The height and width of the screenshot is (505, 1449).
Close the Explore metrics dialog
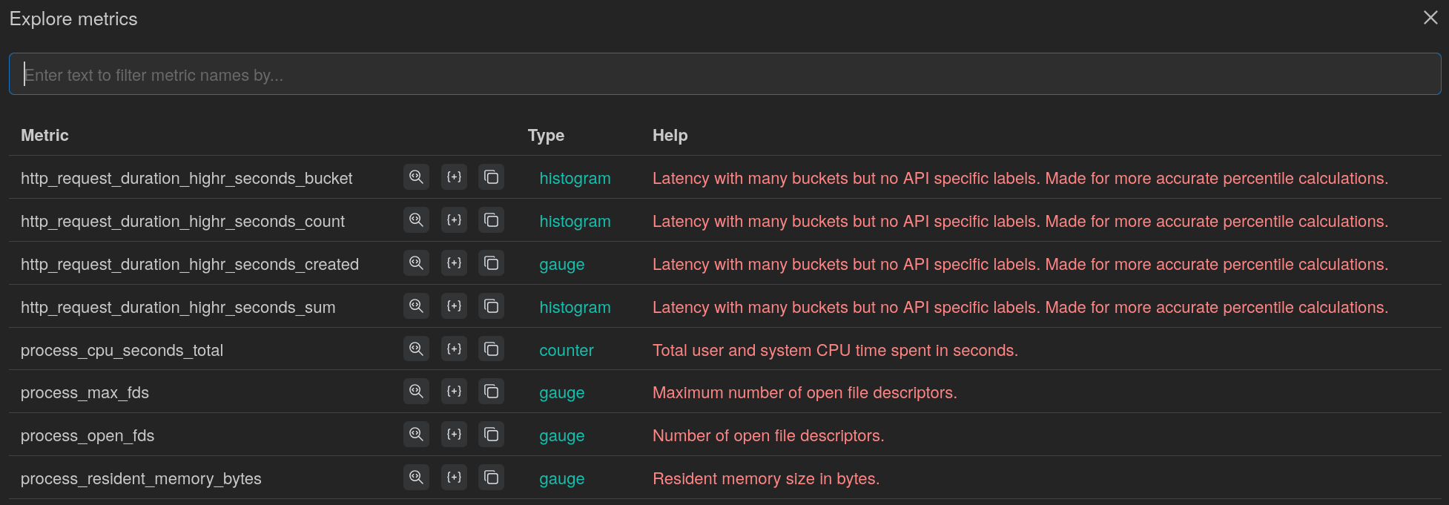coord(1430,18)
